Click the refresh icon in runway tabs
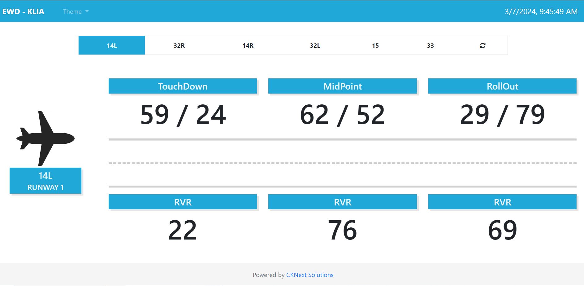Viewport: 584px width, 286px height. pyautogui.click(x=482, y=46)
